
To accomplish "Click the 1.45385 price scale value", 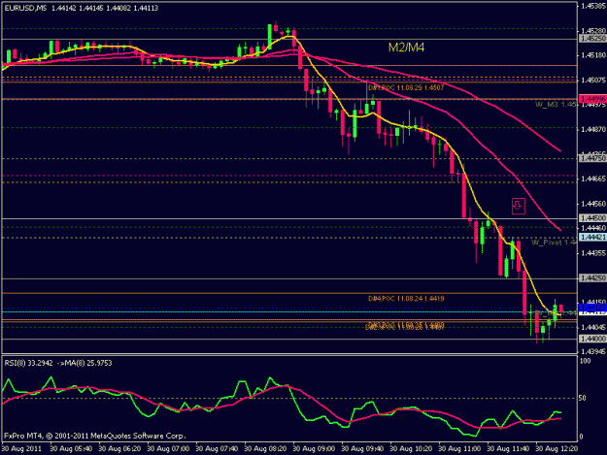I will (593, 6).
